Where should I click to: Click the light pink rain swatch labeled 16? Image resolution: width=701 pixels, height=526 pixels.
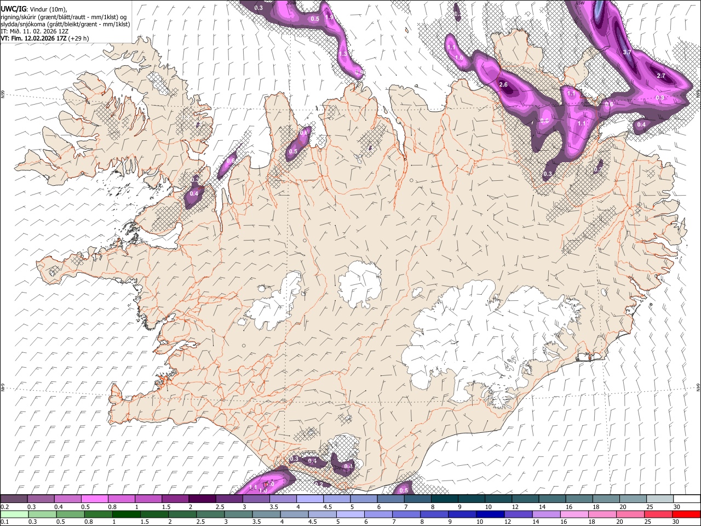(574, 514)
